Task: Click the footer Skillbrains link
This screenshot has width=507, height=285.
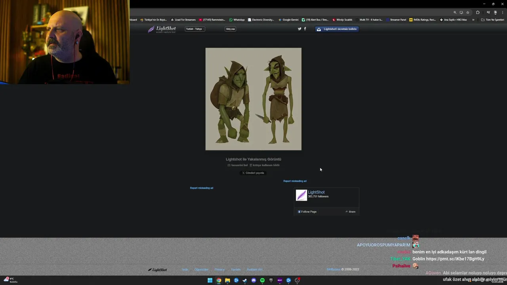Action: pyautogui.click(x=334, y=270)
